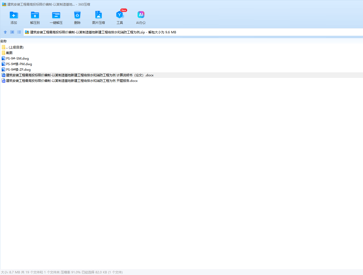Click the 删除 (Delete) recycle icon
Image resolution: width=363 pixels, height=275 pixels.
pos(77,15)
